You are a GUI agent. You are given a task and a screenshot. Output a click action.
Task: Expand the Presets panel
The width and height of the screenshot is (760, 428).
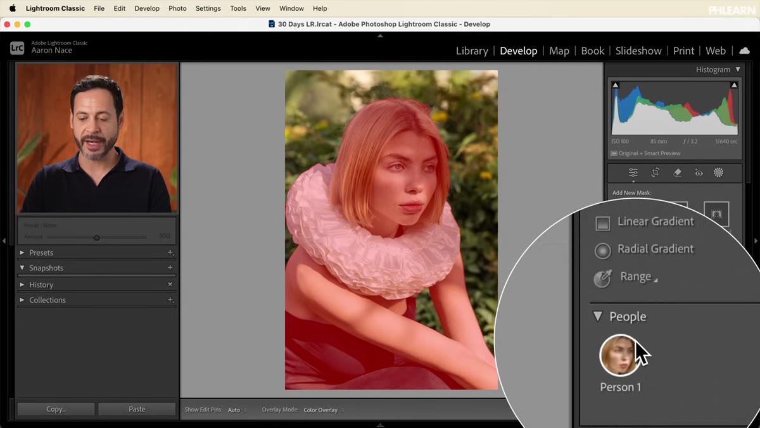22,253
